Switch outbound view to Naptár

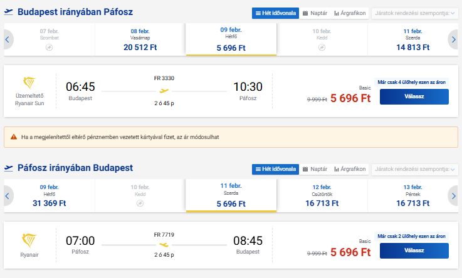(315, 13)
